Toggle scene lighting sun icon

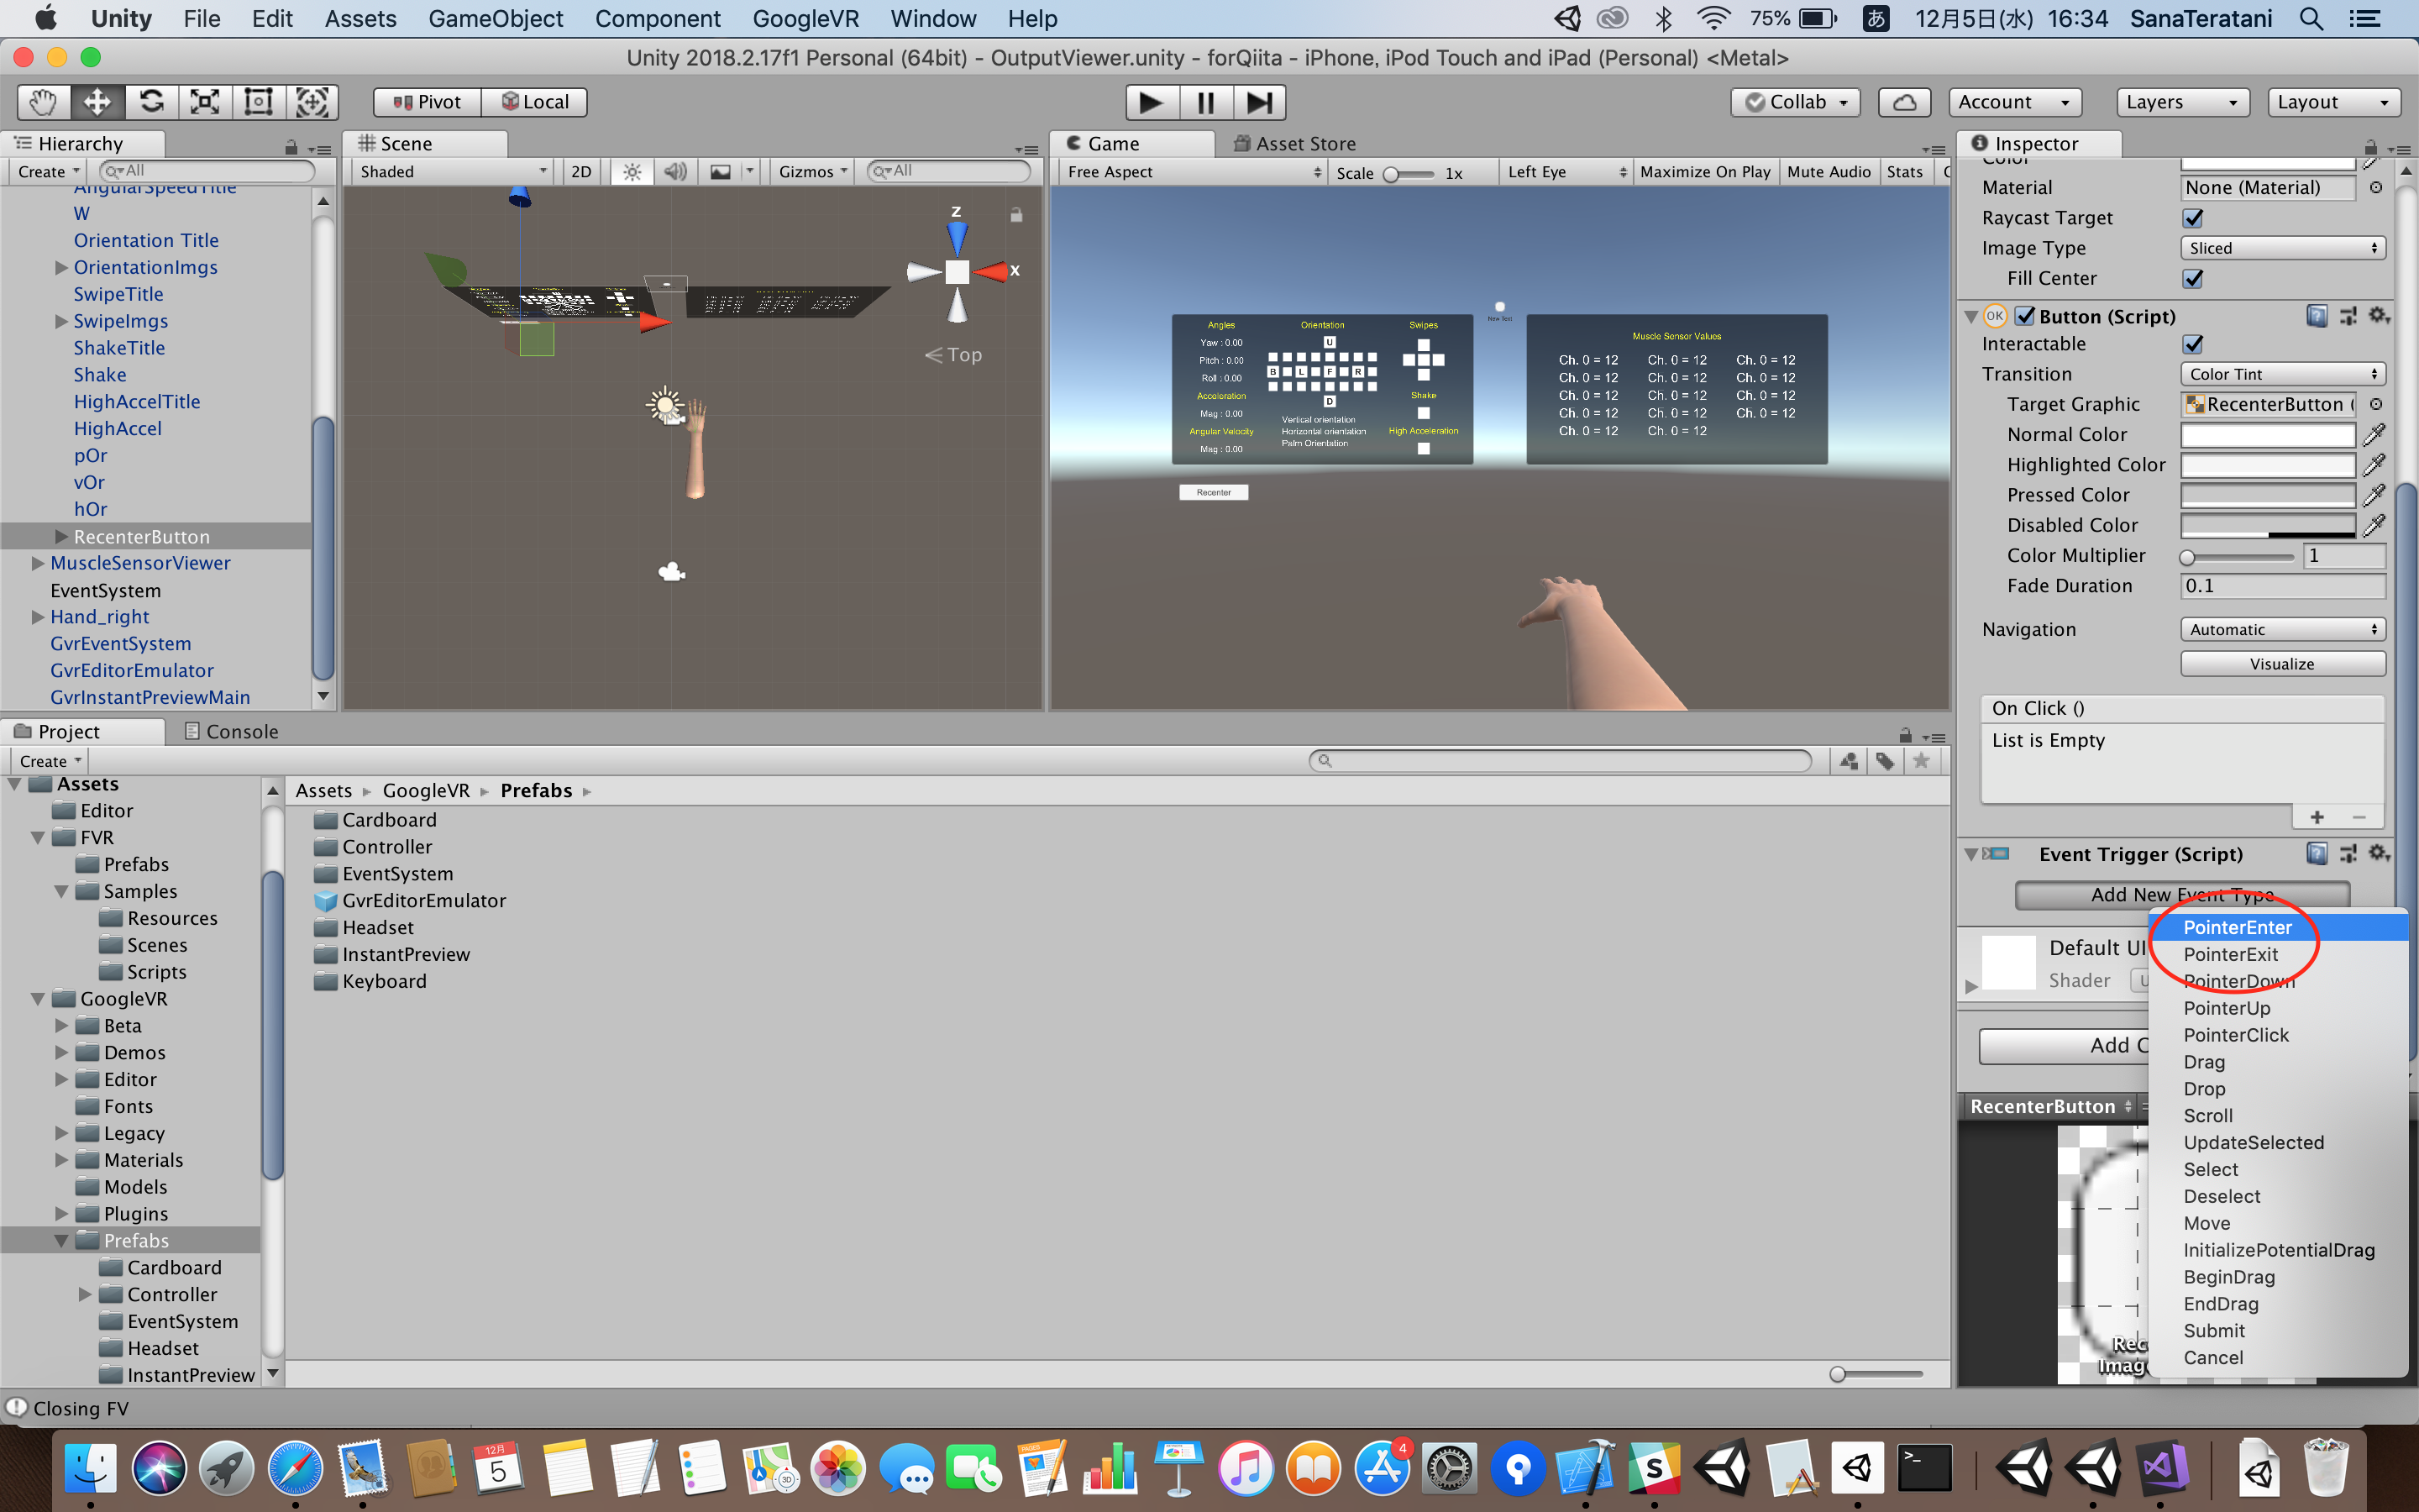point(632,172)
